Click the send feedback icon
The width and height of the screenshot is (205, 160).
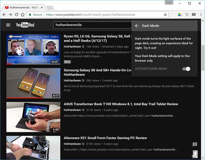(195, 145)
